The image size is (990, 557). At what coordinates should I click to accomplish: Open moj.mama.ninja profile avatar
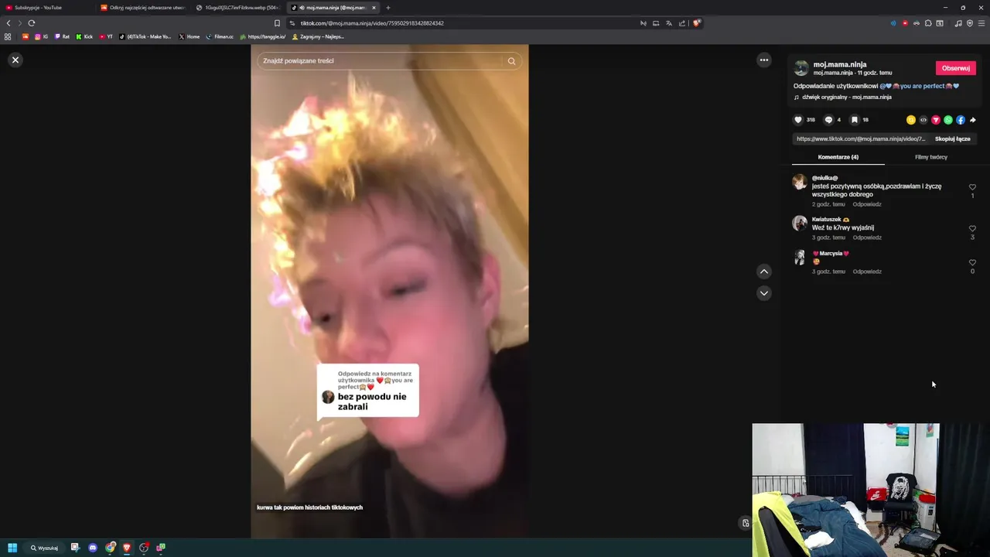[801, 68]
